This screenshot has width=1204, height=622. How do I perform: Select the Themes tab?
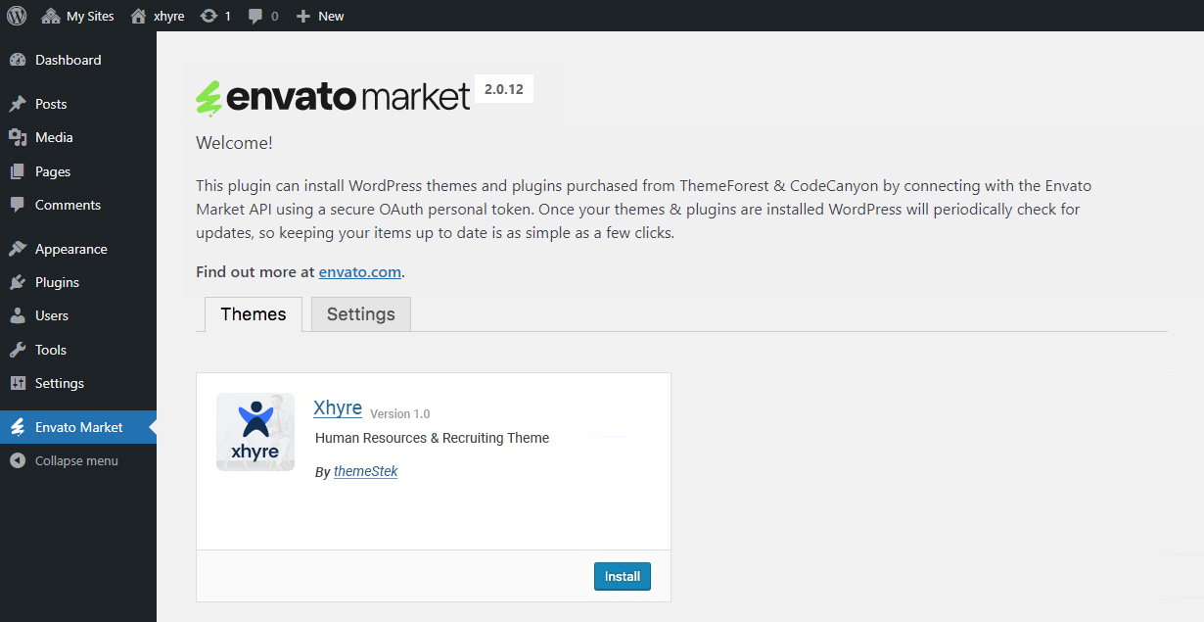tap(254, 314)
